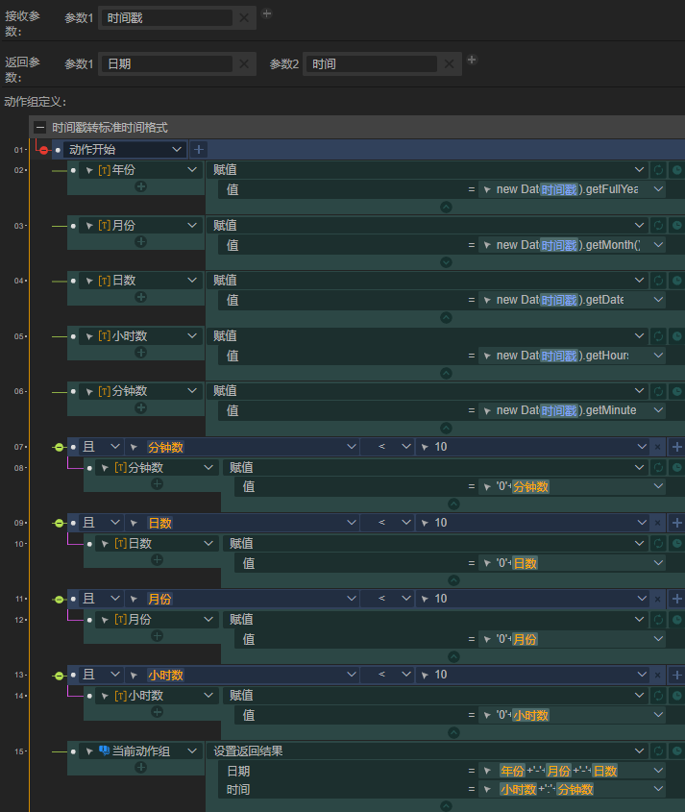Collapse the 年份 assignment panel

click(447, 208)
